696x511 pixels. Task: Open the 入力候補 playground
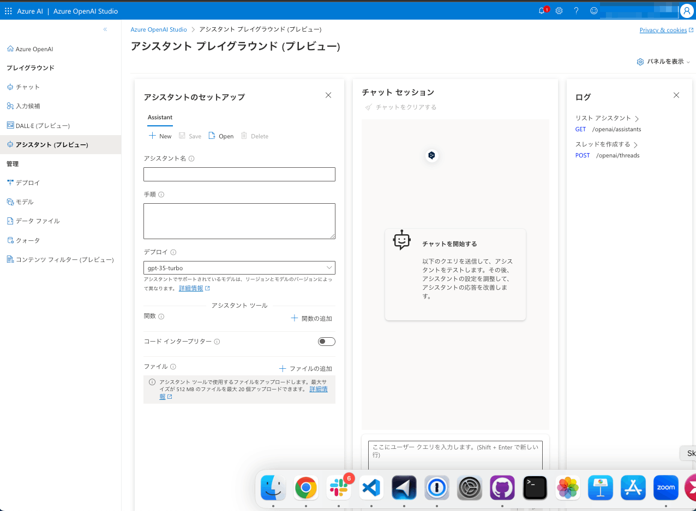tap(23, 106)
